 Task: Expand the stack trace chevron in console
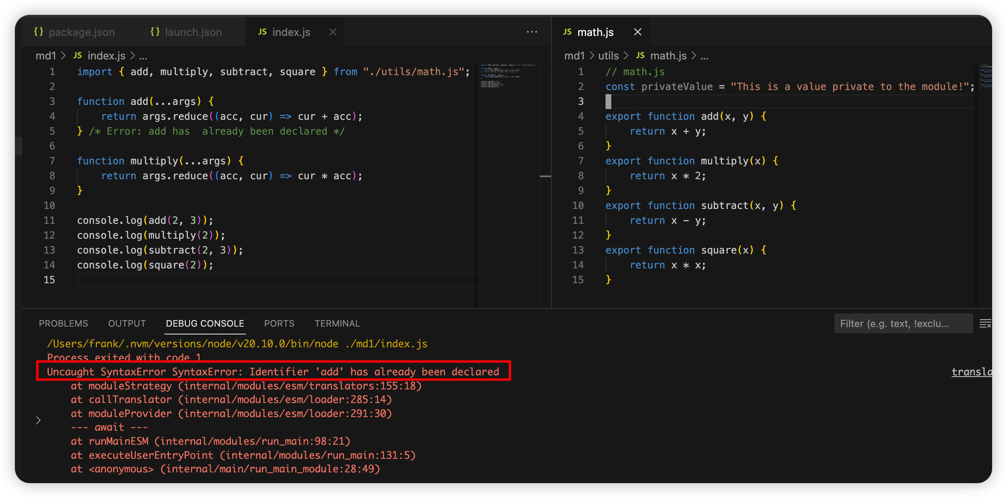click(38, 420)
